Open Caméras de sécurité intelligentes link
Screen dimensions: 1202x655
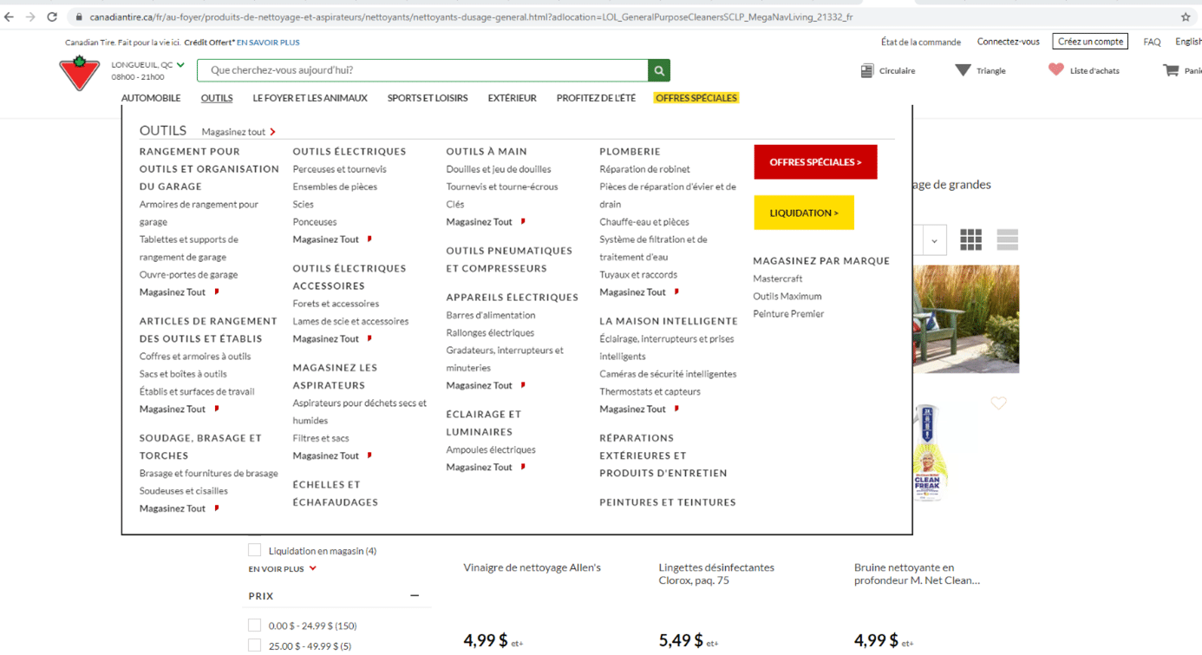point(668,374)
